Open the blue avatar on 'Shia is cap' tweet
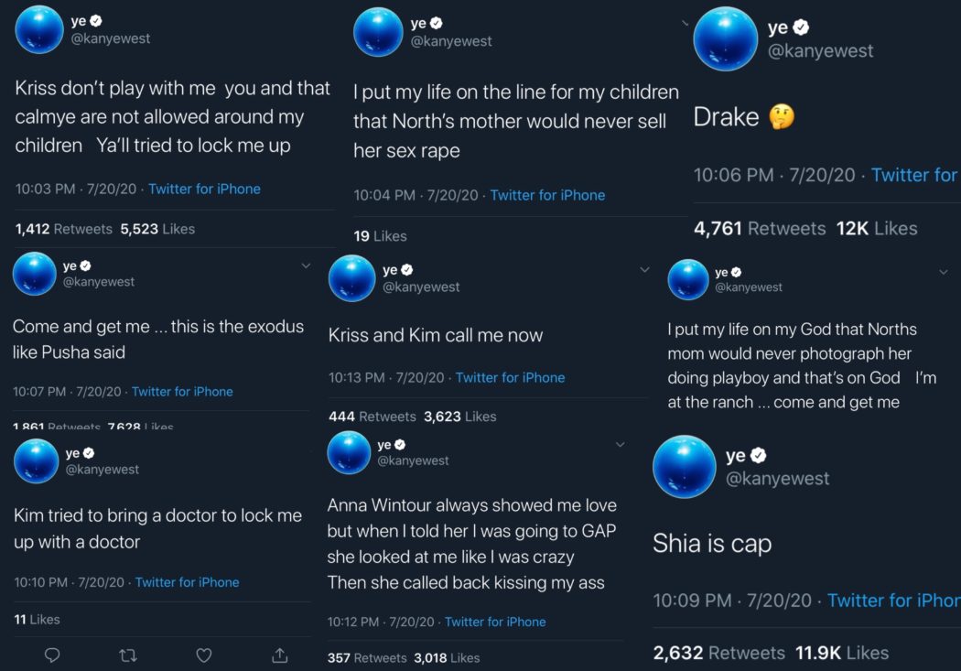The image size is (961, 671). pyautogui.click(x=684, y=467)
